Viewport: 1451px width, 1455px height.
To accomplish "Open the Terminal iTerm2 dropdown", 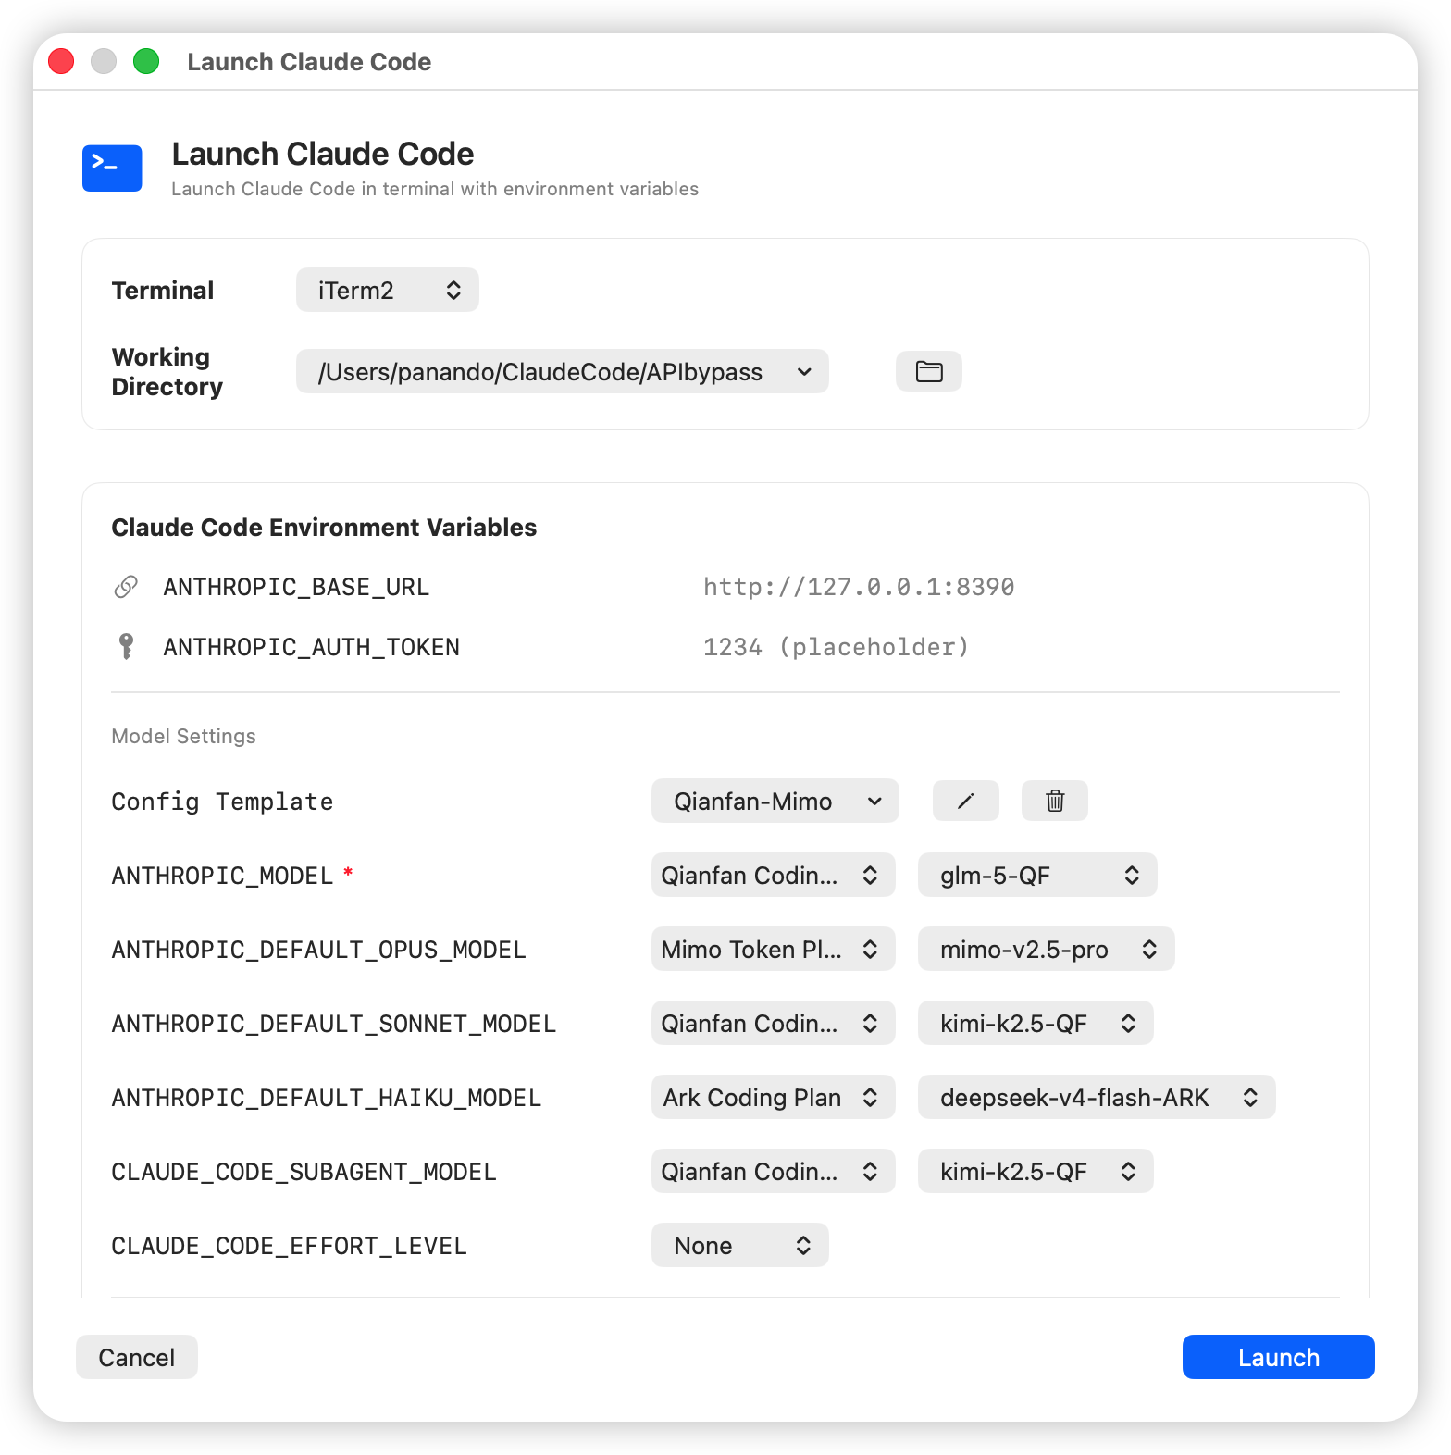I will (x=387, y=290).
